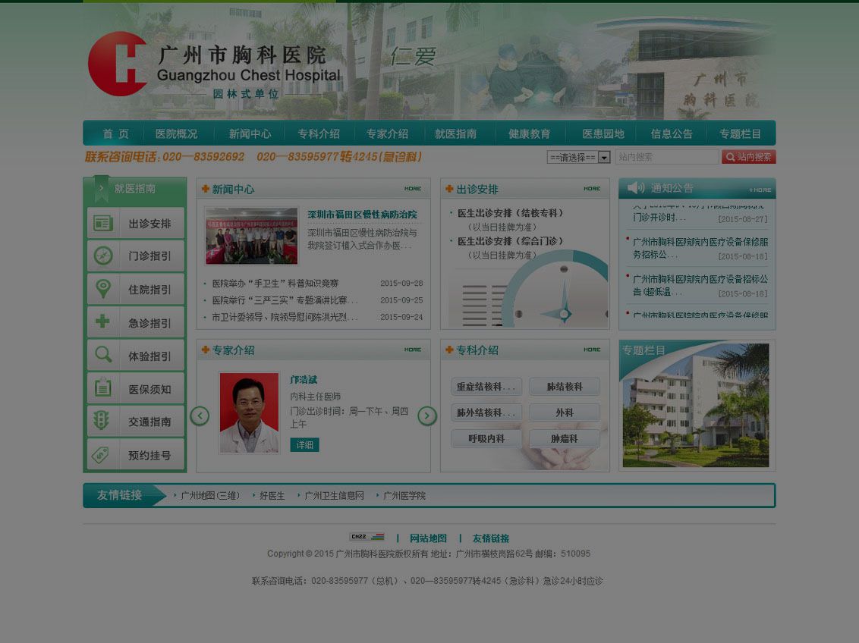Open the ==请选择== dropdown
This screenshot has height=643, width=859.
(x=578, y=157)
